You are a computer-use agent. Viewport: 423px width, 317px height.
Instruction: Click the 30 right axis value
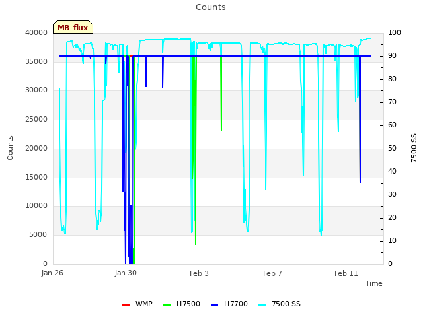coord(392,195)
